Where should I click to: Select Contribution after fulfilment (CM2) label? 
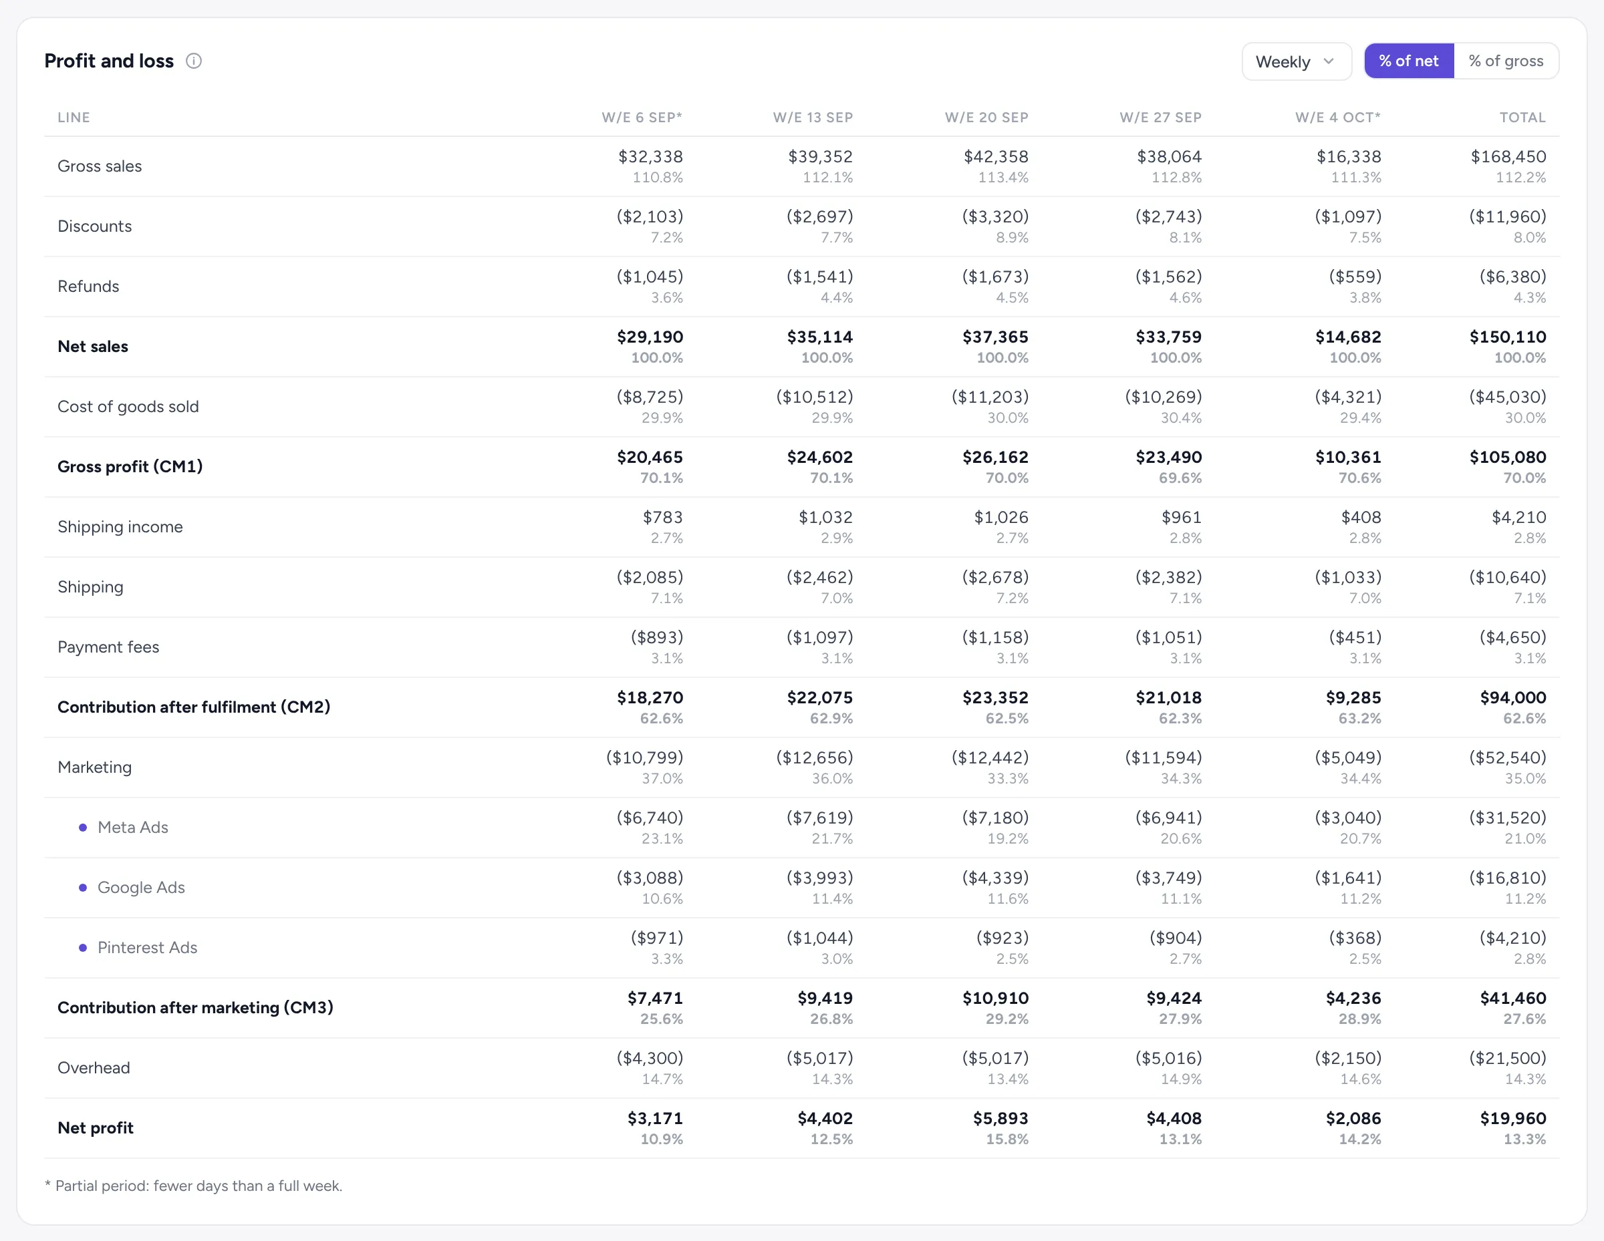pyautogui.click(x=194, y=707)
